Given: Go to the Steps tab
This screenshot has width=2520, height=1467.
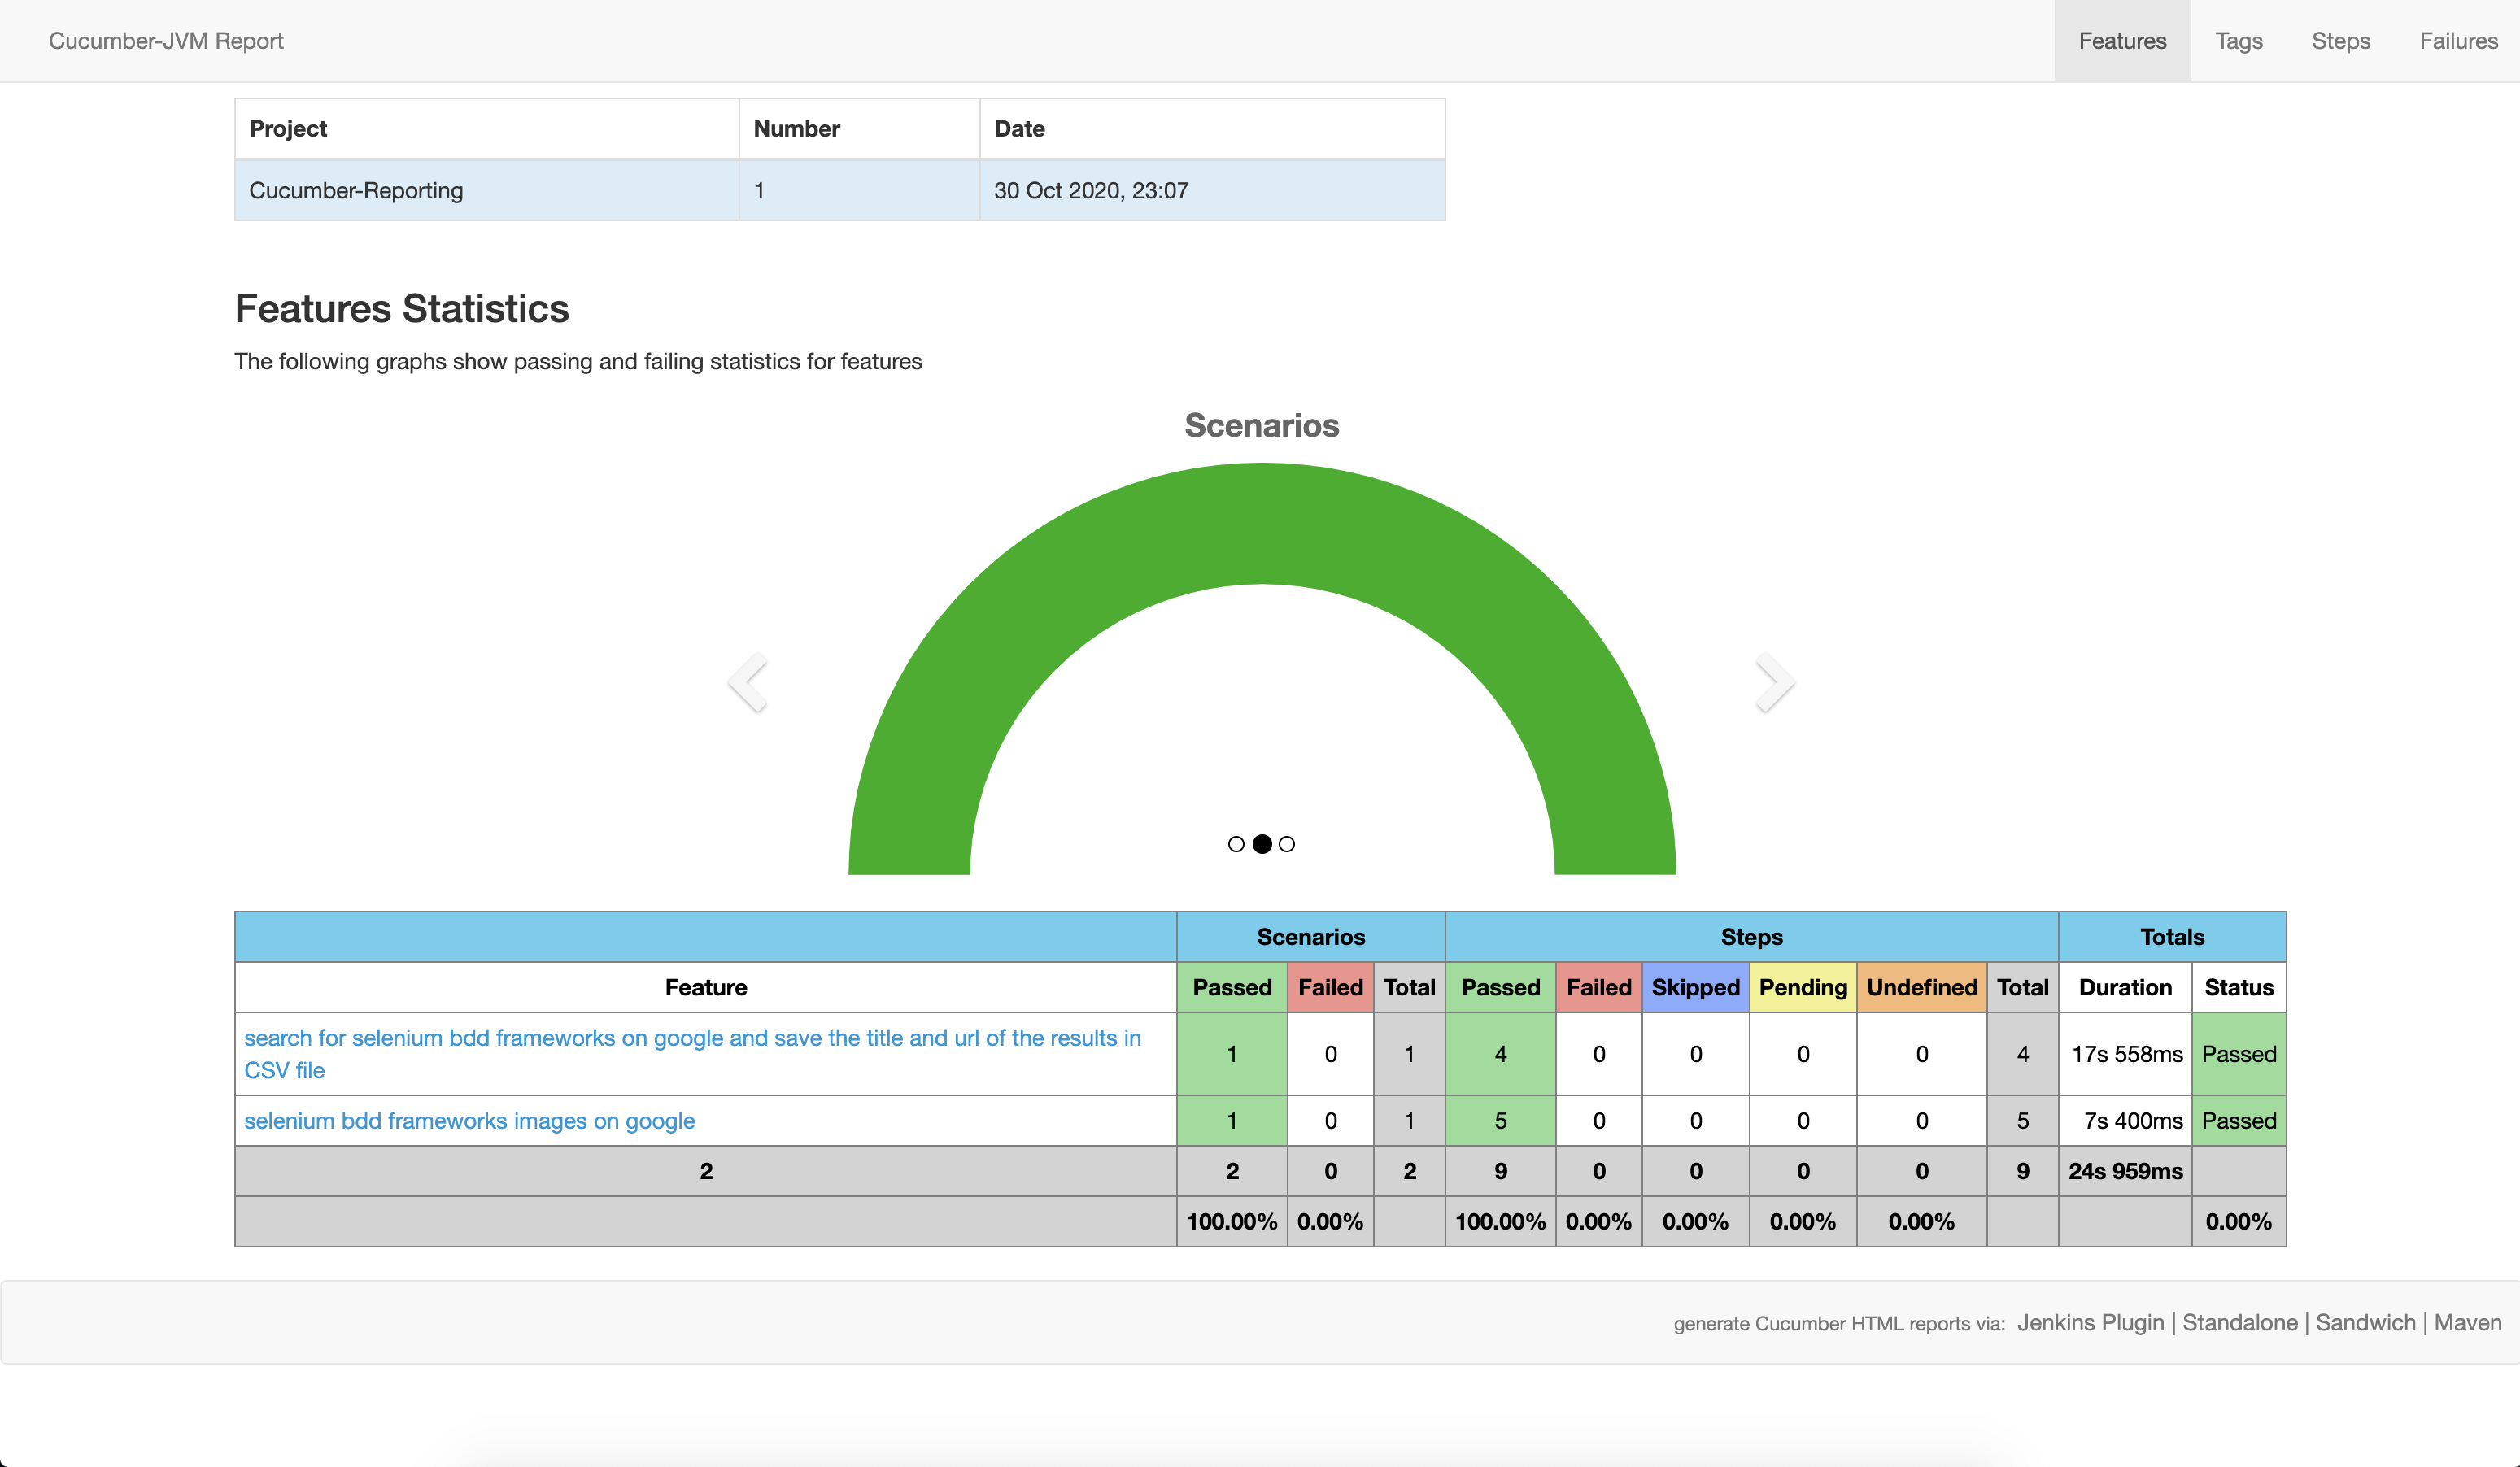Looking at the screenshot, I should 2340,41.
